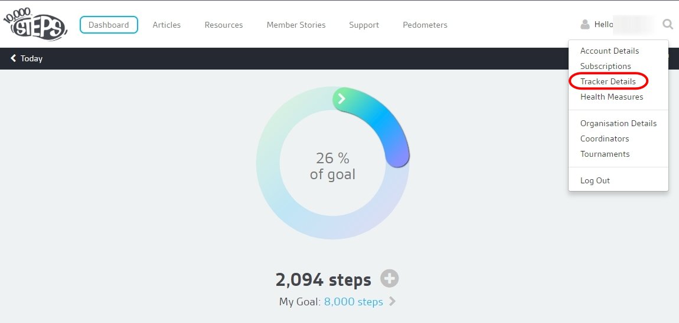
Task: Open the Resources menu item
Action: pyautogui.click(x=224, y=25)
